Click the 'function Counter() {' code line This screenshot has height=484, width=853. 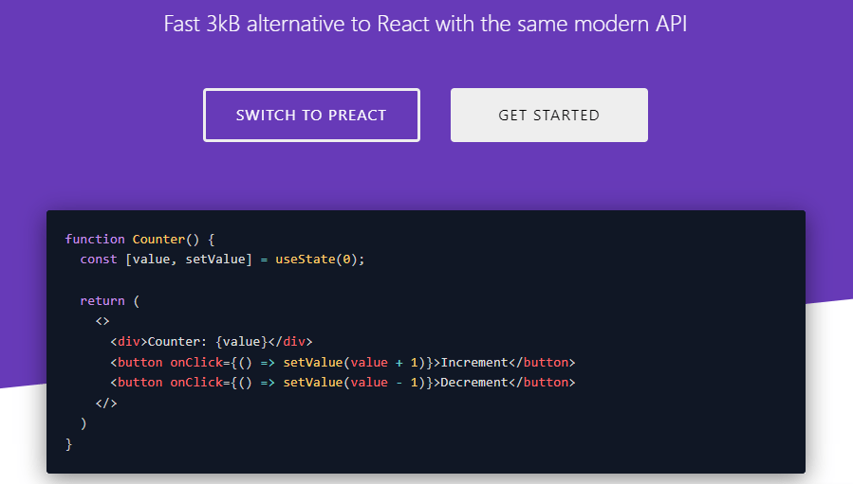(x=139, y=239)
